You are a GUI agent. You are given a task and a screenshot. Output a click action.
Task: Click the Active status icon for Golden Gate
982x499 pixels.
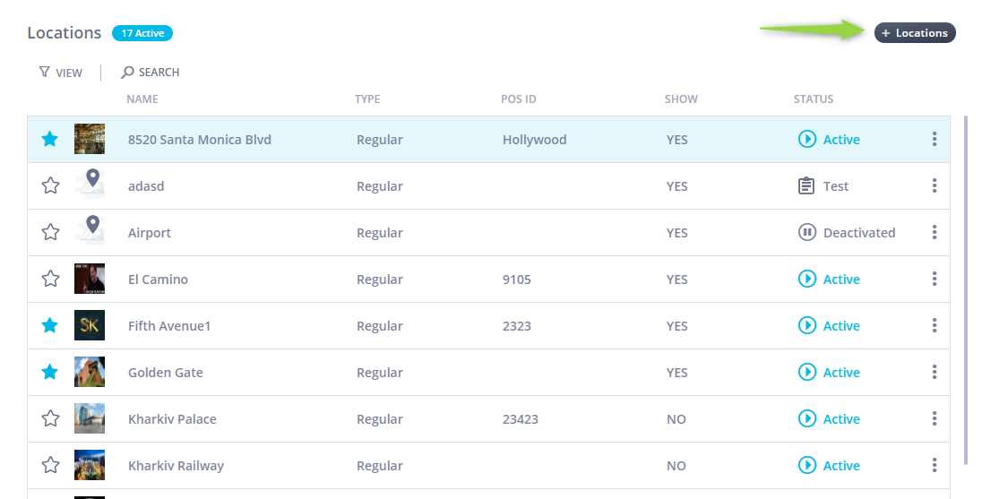coord(806,372)
